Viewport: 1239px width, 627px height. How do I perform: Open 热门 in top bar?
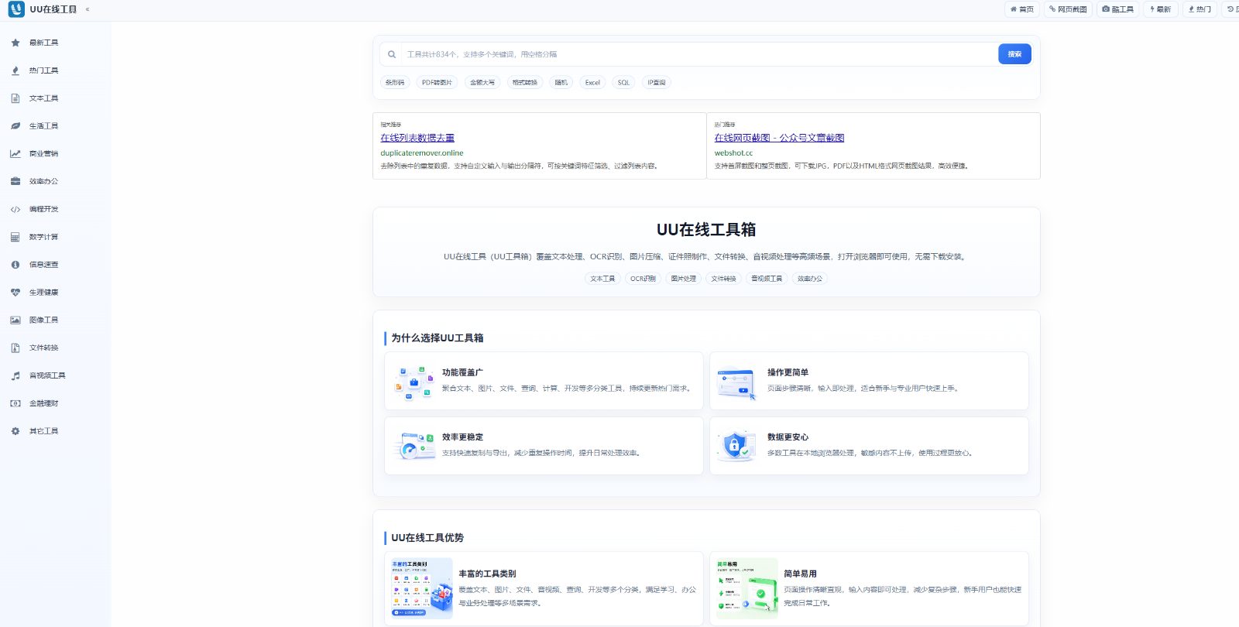tap(1200, 9)
